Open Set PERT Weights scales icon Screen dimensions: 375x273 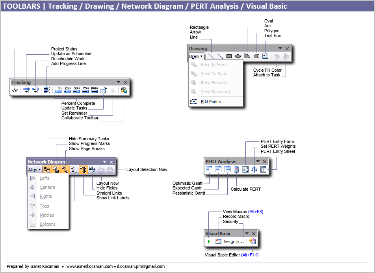254,169
